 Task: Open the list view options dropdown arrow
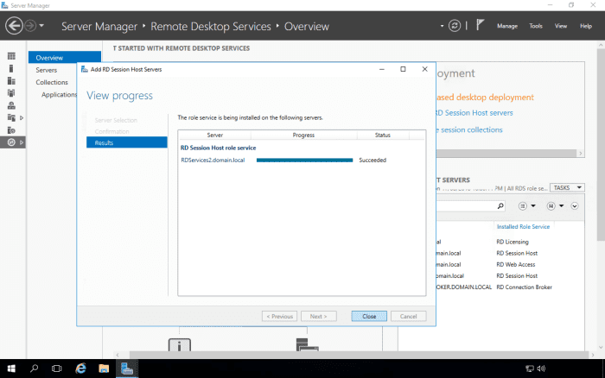tap(533, 205)
